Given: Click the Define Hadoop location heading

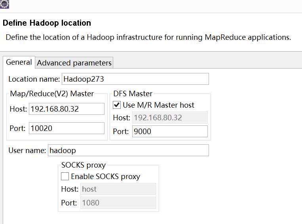Looking at the screenshot, I should coord(47,23).
